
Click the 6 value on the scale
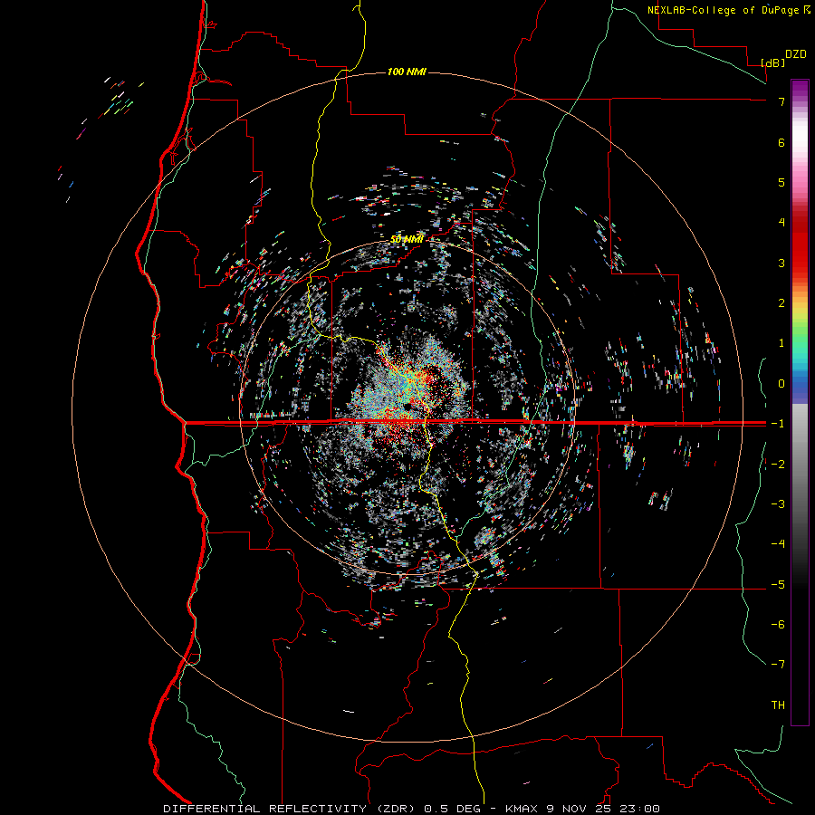tap(781, 142)
